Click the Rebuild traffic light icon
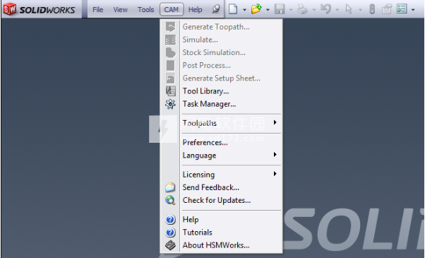 pyautogui.click(x=372, y=9)
